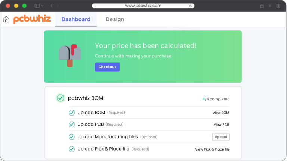The width and height of the screenshot is (287, 161).
Task: Open the browser share icon
Action: (x=262, y=6)
